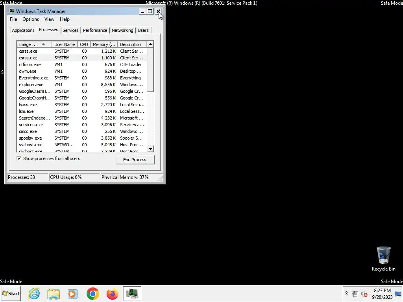Select the Processes tab

(48, 30)
